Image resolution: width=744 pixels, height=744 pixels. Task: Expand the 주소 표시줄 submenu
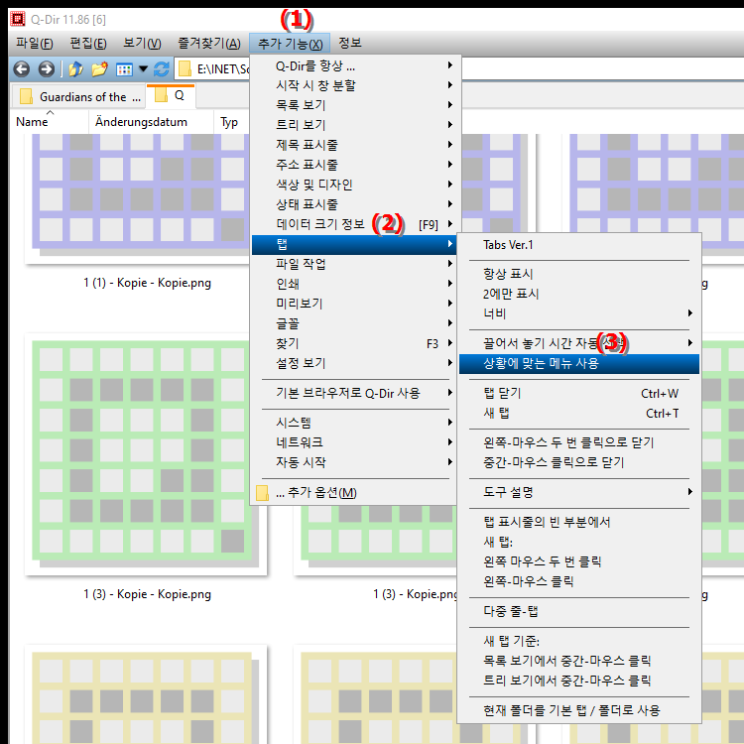[354, 165]
